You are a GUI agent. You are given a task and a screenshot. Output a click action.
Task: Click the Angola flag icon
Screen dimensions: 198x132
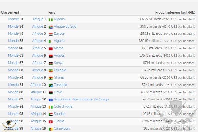tap(50, 56)
